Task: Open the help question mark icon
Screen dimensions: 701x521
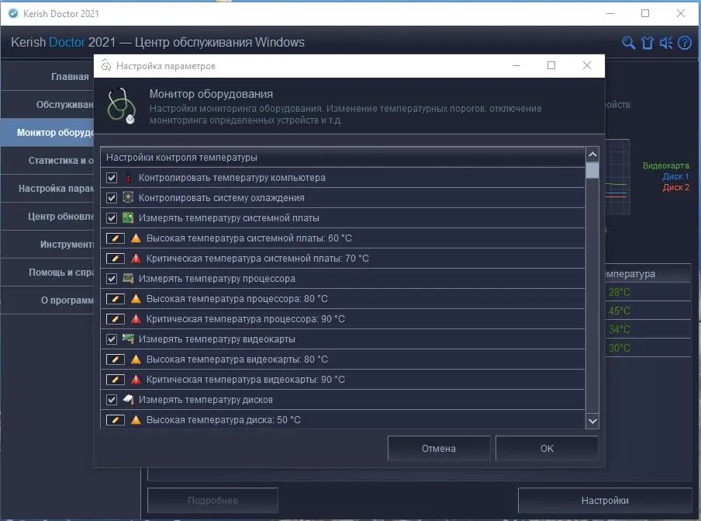Action: pos(685,43)
